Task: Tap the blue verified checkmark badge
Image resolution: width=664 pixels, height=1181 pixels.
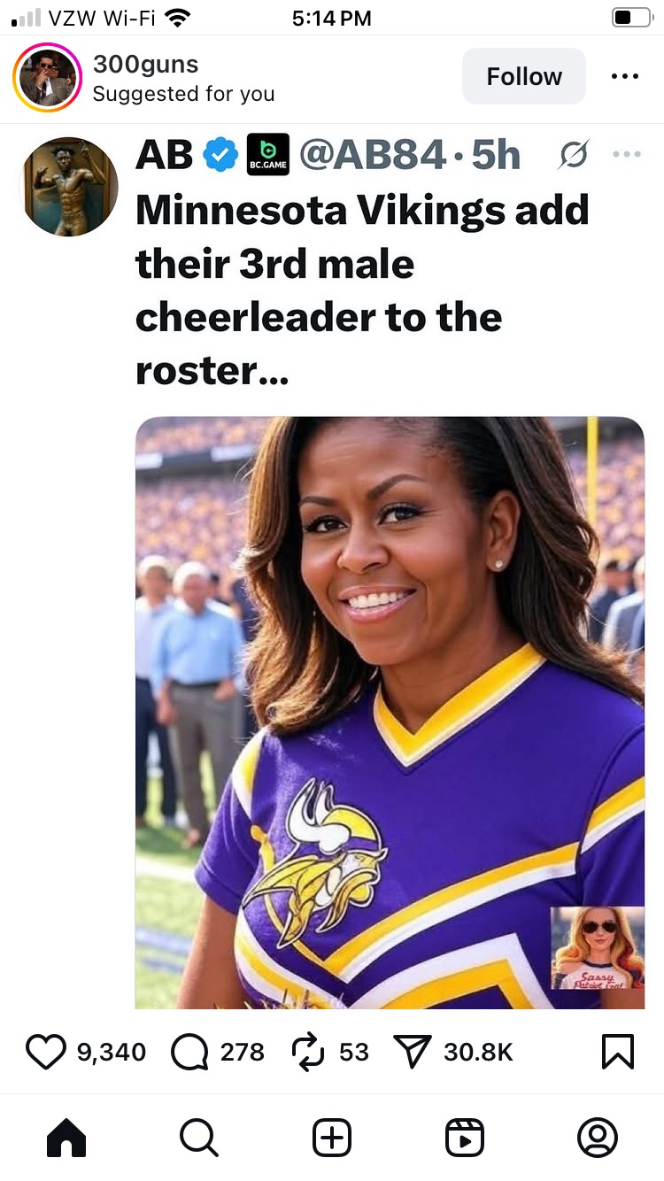Action: 220,155
